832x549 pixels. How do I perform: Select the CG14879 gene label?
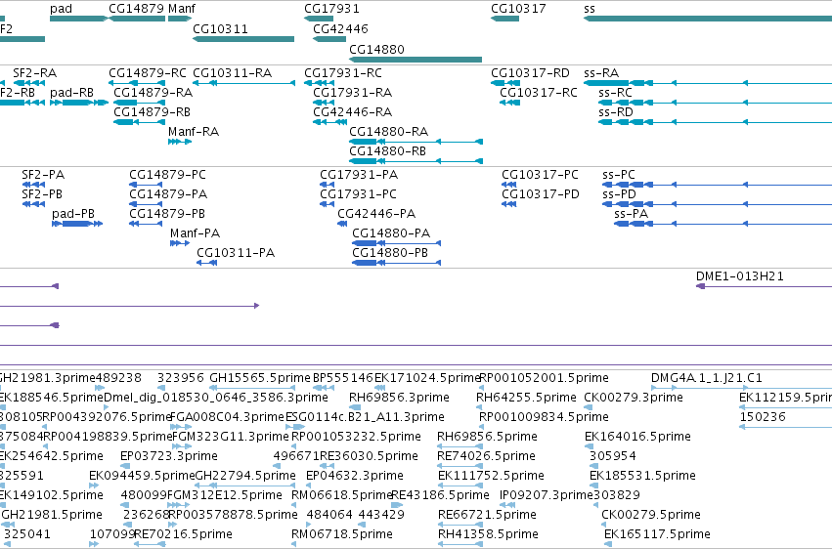[x=136, y=9]
